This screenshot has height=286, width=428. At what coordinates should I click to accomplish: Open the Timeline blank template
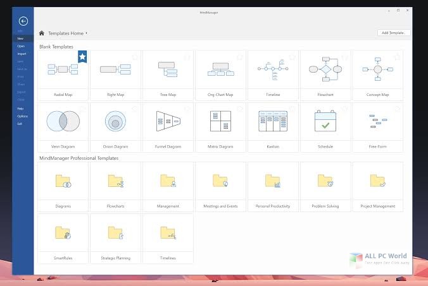(273, 75)
